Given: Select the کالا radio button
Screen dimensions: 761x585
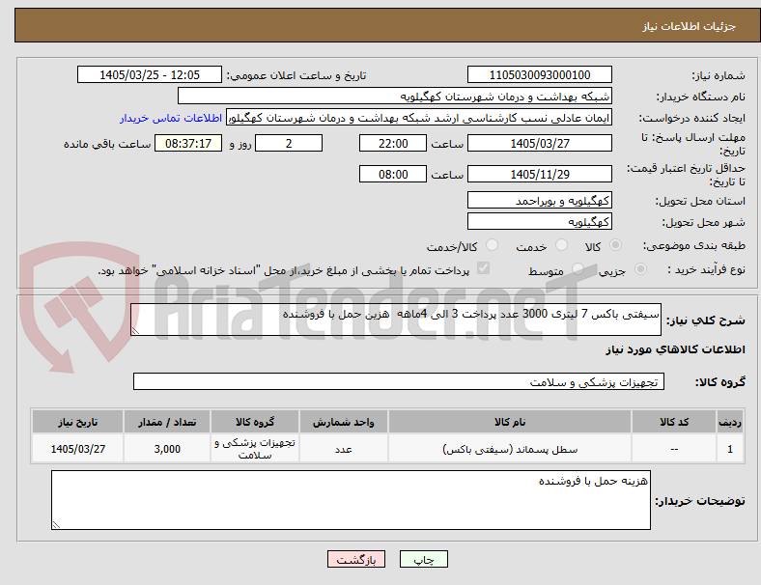Looking at the screenshot, I should point(615,245).
